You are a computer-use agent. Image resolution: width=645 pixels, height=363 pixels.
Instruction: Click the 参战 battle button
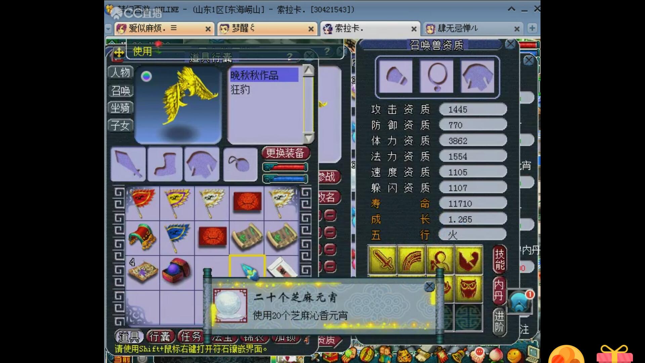tap(329, 177)
